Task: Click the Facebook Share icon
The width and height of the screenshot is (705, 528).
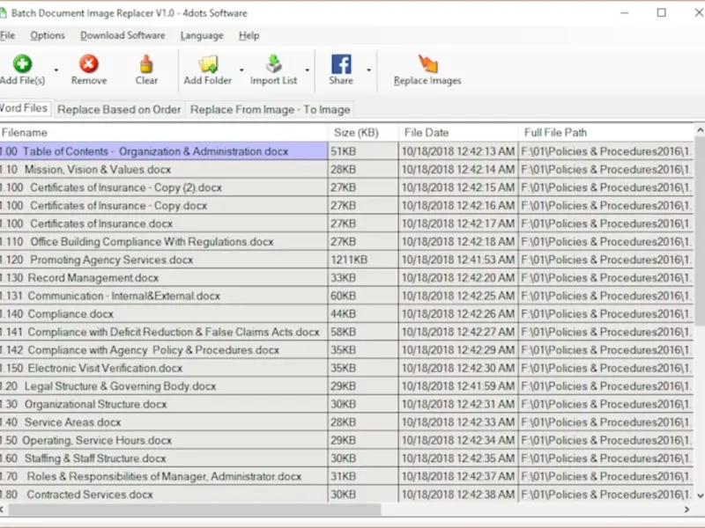Action: pyautogui.click(x=341, y=63)
